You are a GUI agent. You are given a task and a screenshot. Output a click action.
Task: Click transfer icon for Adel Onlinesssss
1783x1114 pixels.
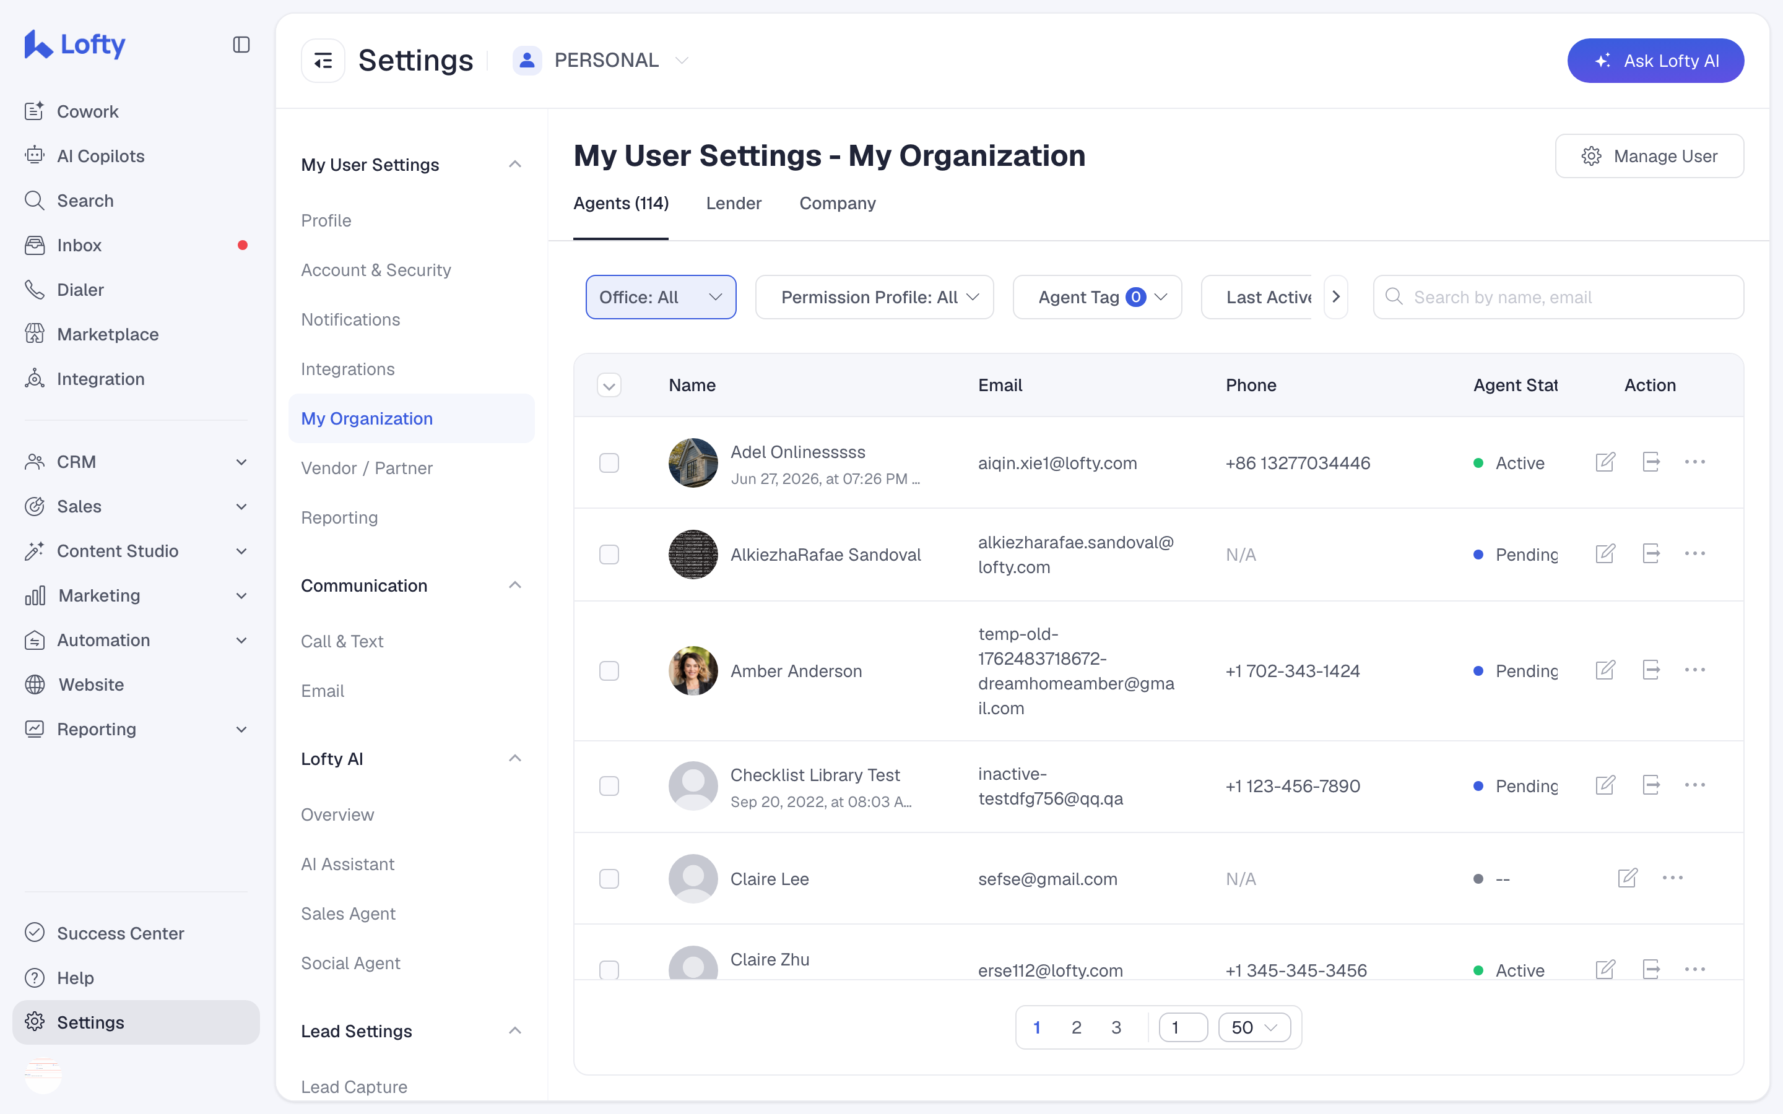(x=1651, y=462)
